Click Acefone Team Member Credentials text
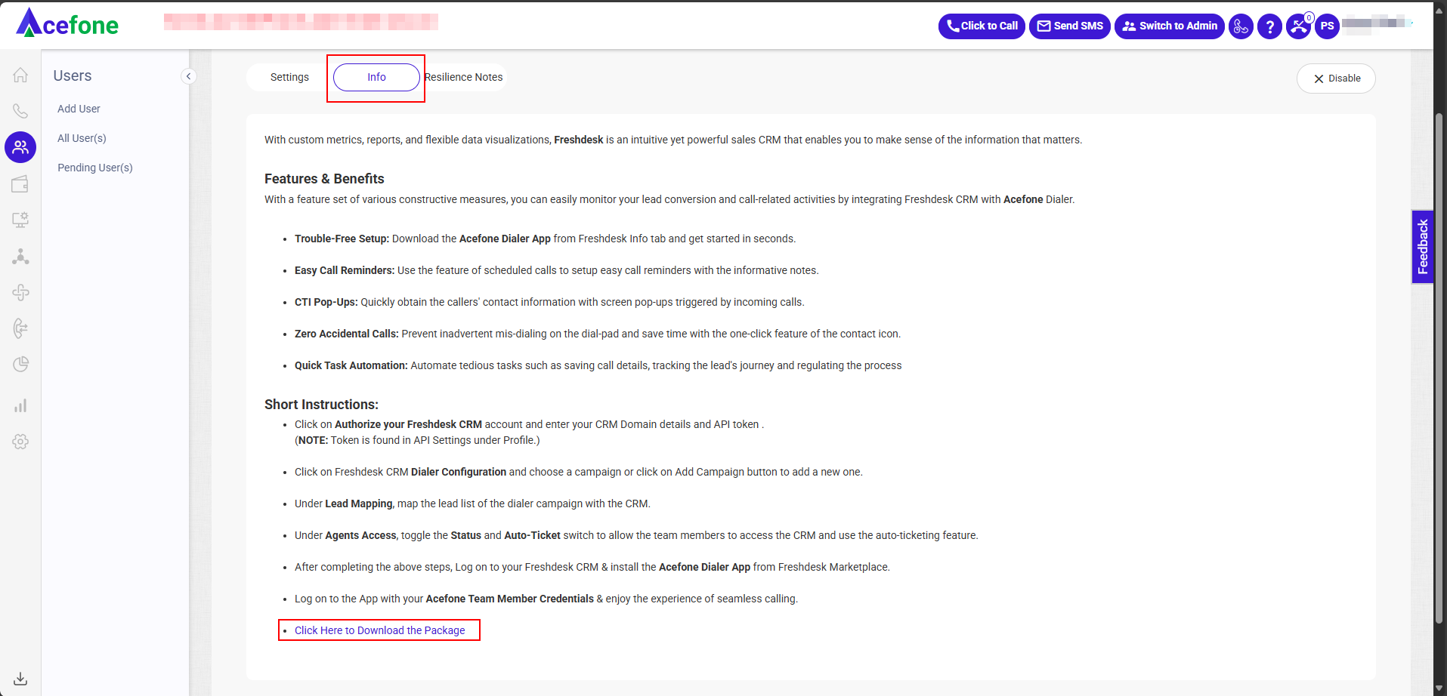Image resolution: width=1447 pixels, height=696 pixels. click(510, 599)
